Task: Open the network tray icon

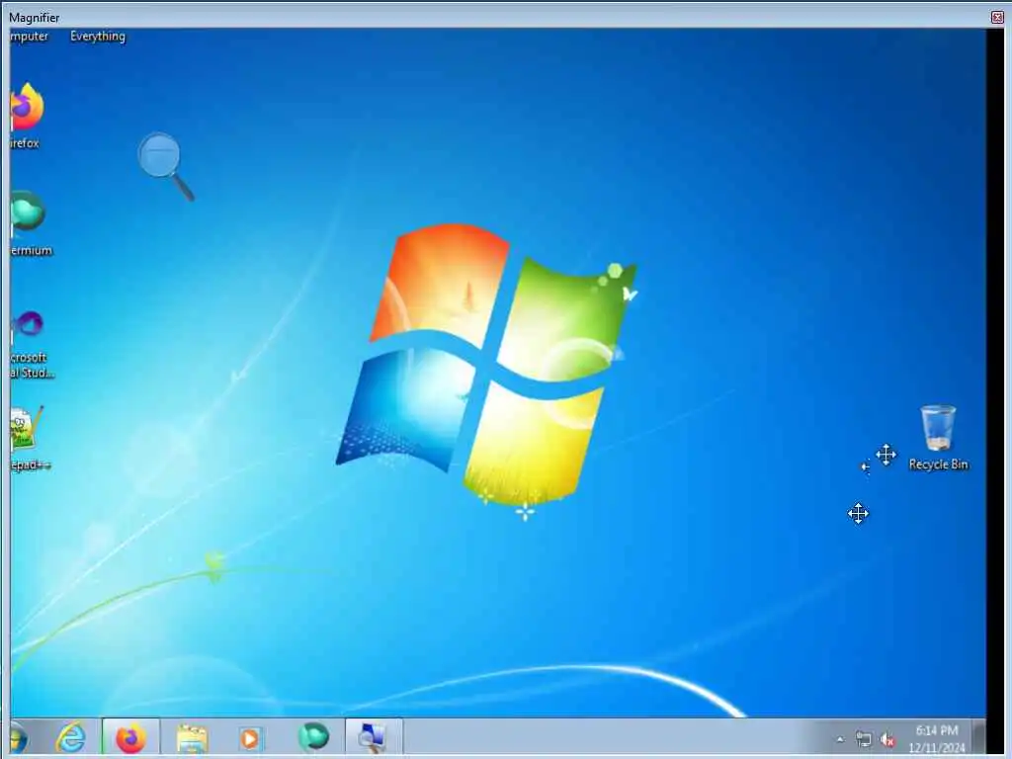Action: pos(863,739)
